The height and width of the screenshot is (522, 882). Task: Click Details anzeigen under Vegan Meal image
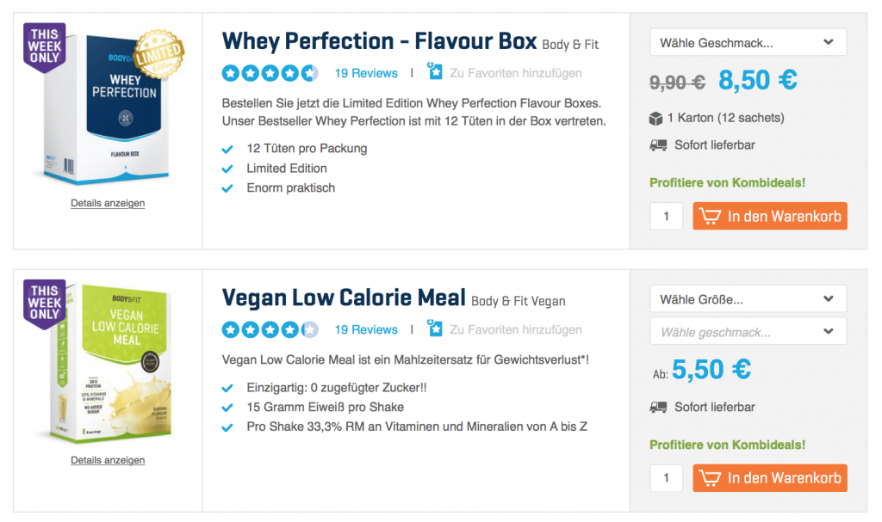pos(108,461)
